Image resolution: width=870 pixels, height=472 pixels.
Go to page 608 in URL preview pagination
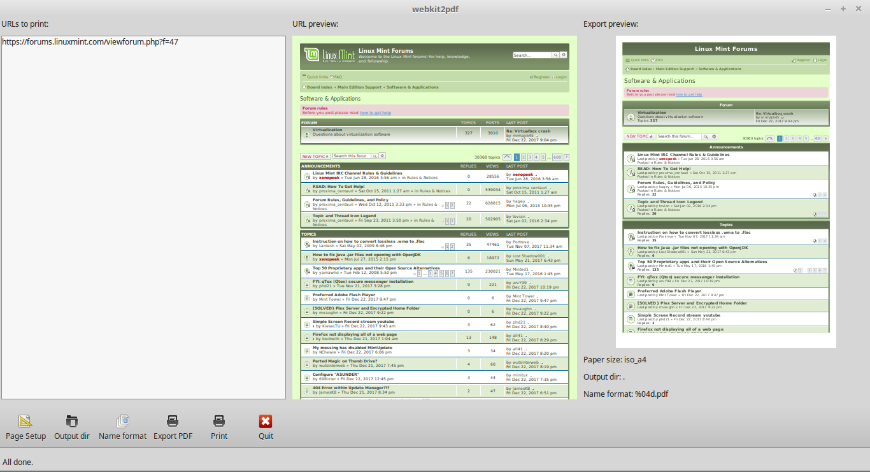click(x=557, y=157)
